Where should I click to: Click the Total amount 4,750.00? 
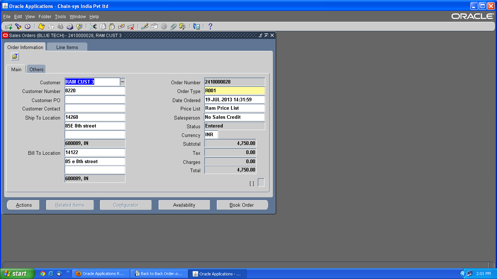(230, 170)
